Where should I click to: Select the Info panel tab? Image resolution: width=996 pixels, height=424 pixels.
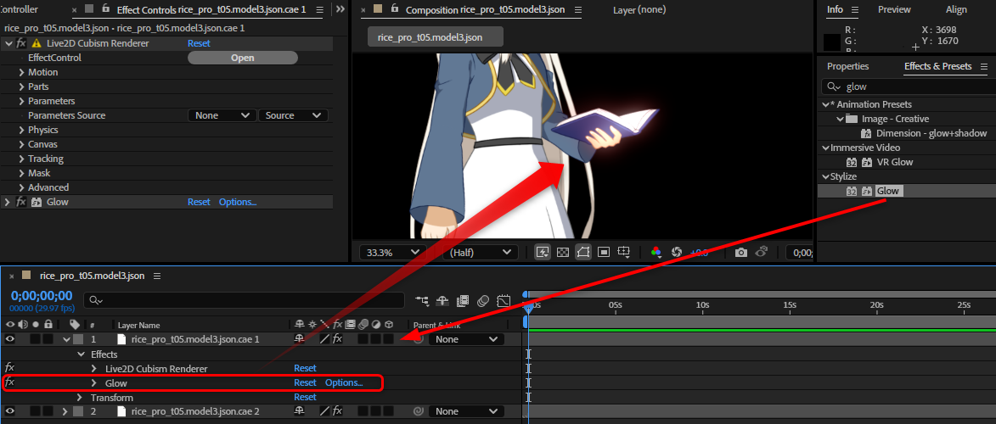836,9
